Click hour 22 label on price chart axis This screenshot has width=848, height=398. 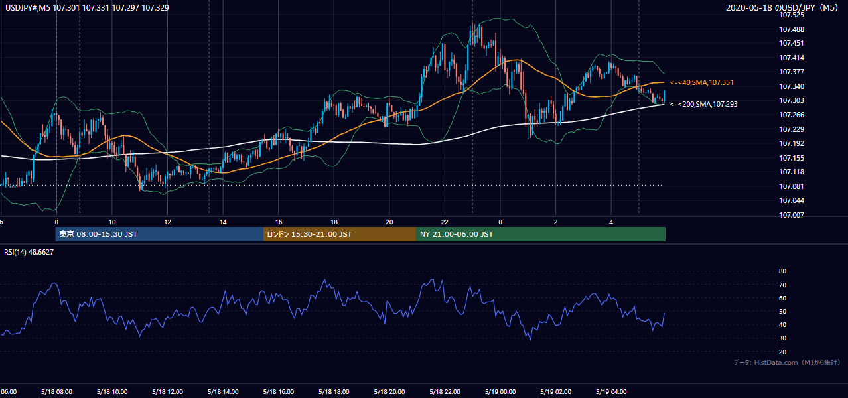point(445,222)
